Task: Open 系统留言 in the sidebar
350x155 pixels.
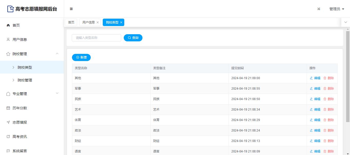Action: pyautogui.click(x=20, y=151)
